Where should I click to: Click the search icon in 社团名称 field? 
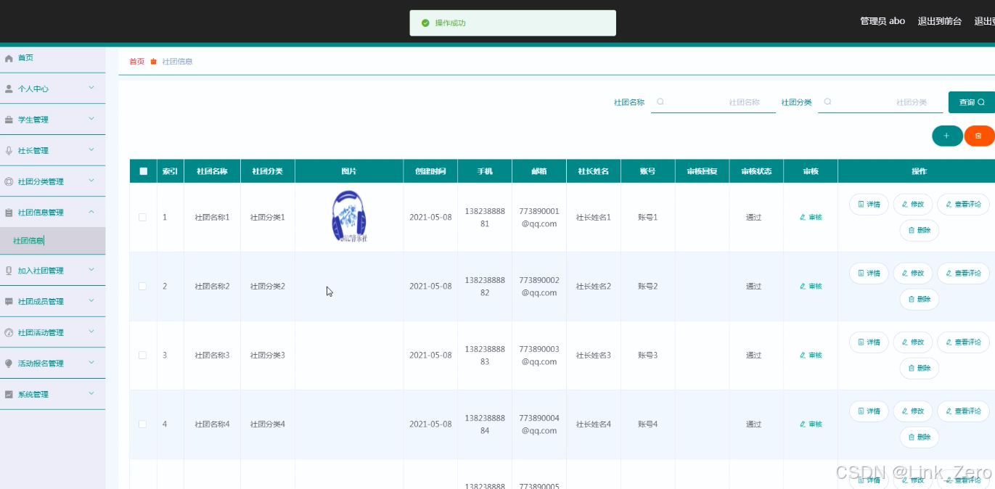[x=660, y=102]
